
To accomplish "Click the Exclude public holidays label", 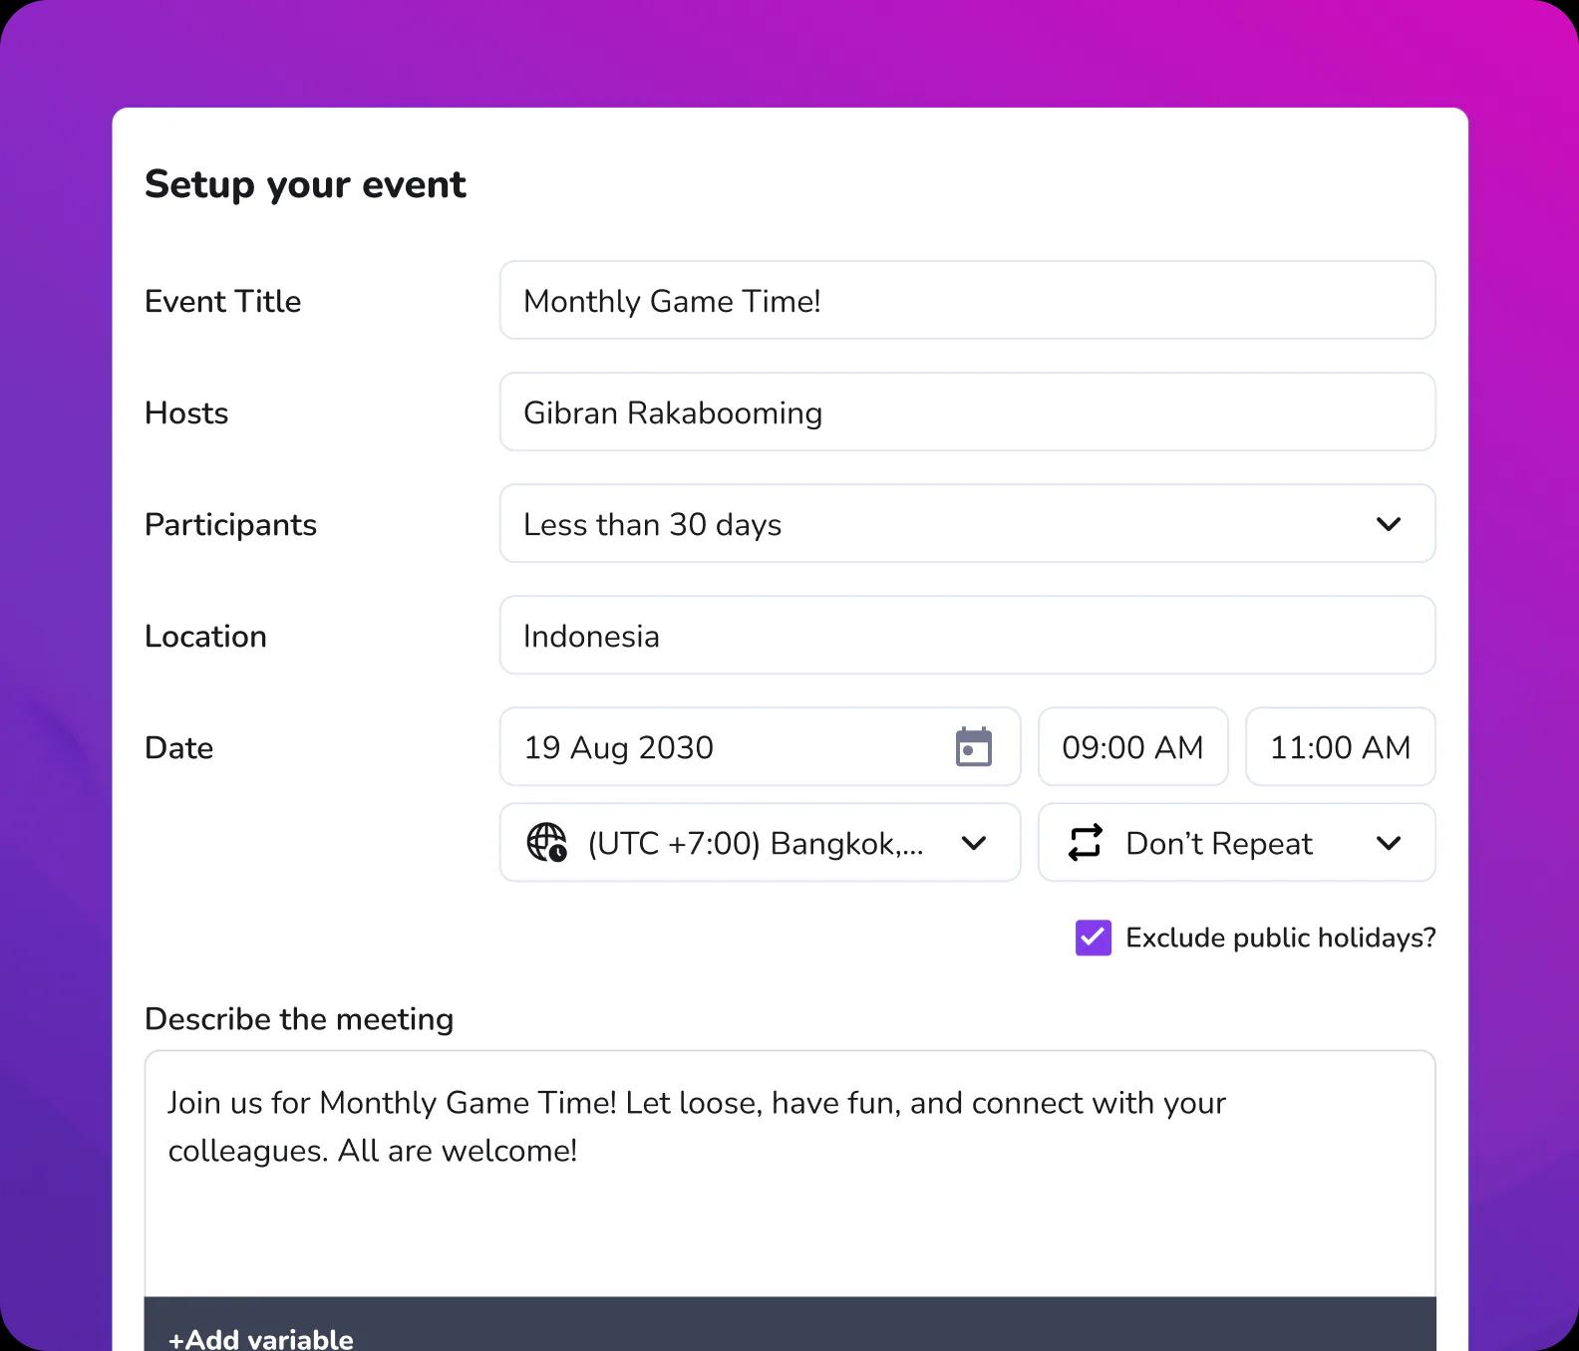I will (1280, 938).
